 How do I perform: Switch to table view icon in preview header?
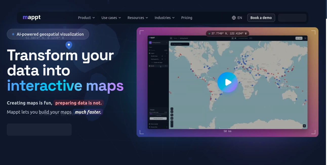click(x=235, y=38)
